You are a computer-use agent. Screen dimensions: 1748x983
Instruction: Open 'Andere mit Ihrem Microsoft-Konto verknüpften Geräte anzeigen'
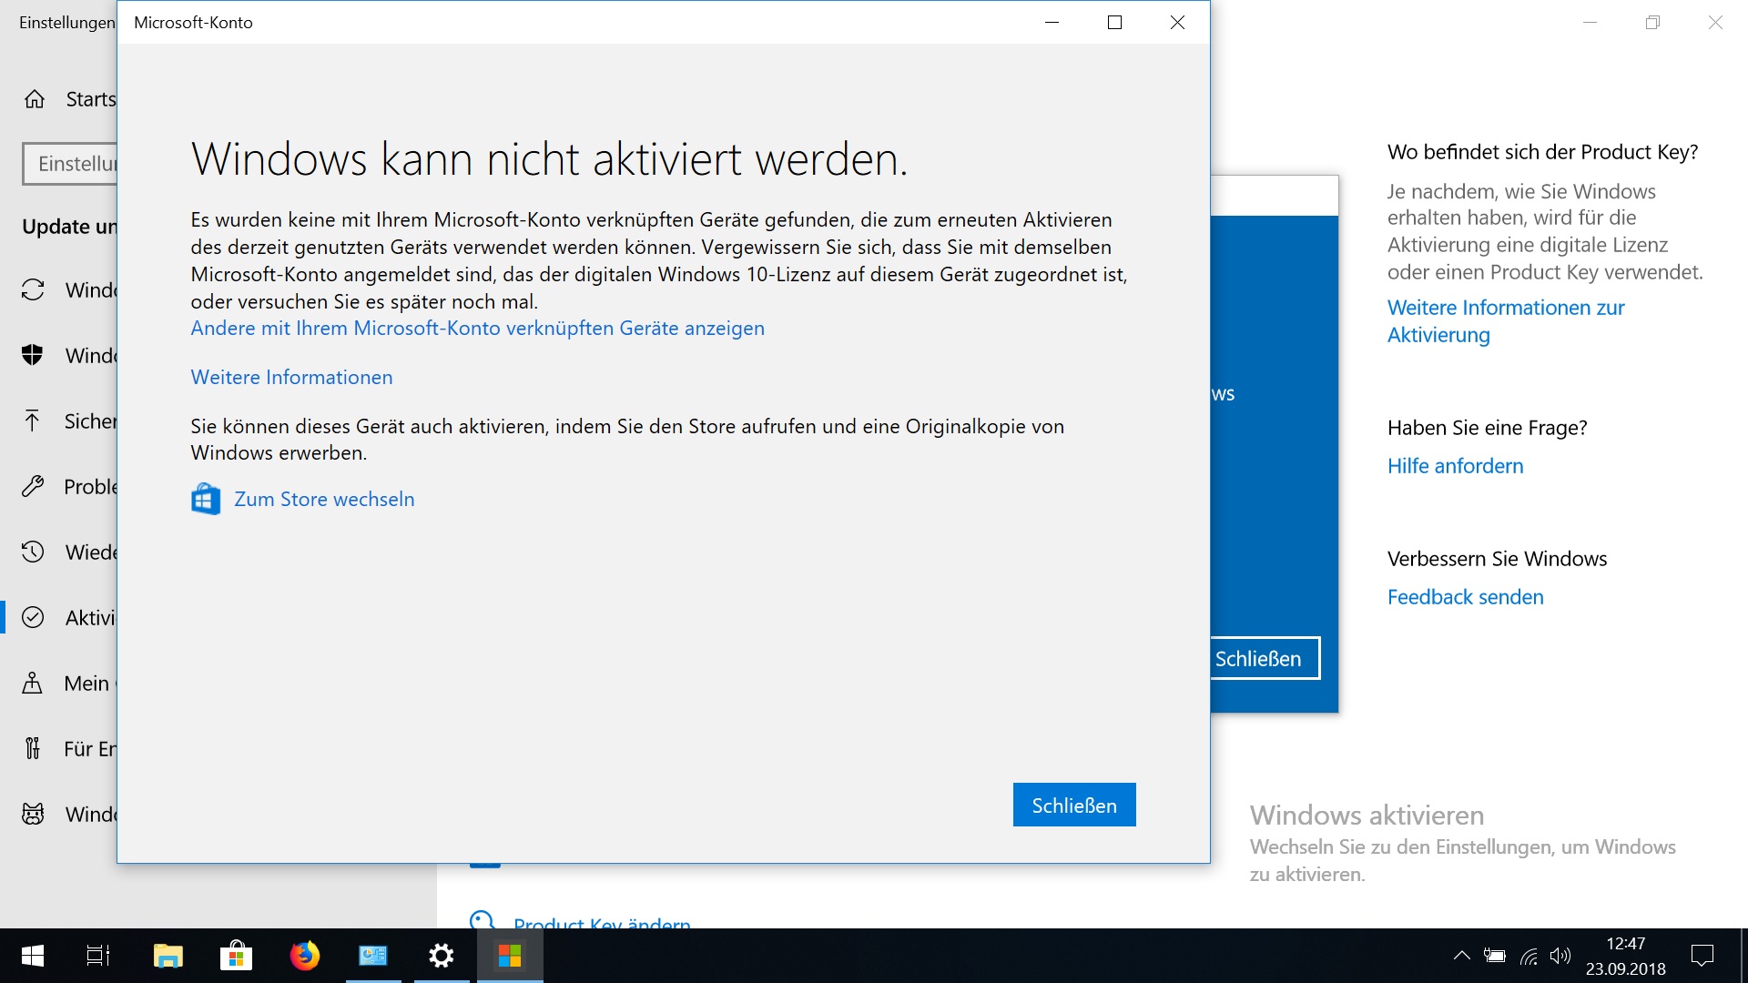click(x=478, y=328)
